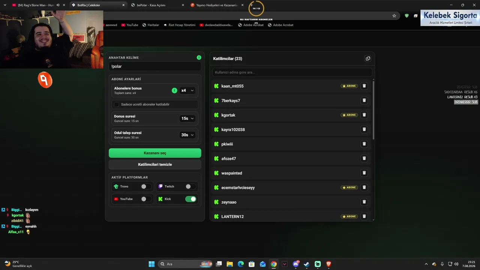Screen dimensions: 480x270
Task: Delete participant kaan_mt055
Action: [x=364, y=86]
